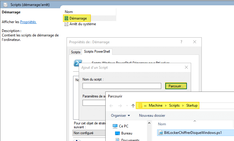Click the BitLockerChiffrerDisqueWindows.ps1 PowerShell file icon
The height and width of the screenshot is (141, 234).
[x=161, y=133]
